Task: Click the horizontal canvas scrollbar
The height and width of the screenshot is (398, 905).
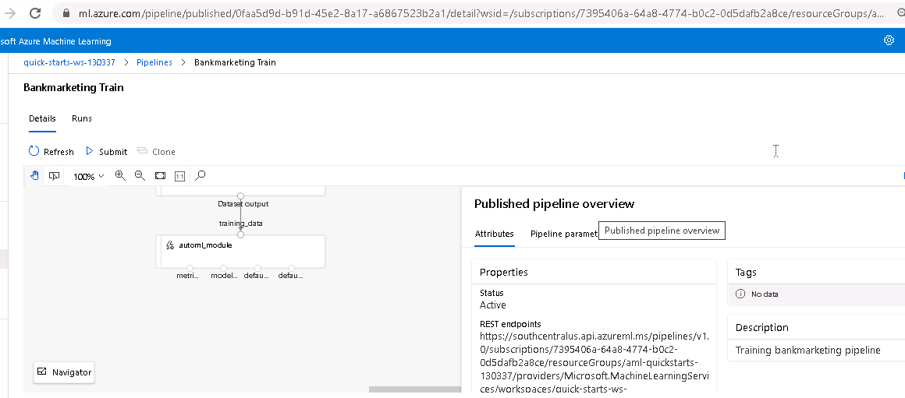Action: point(414,390)
